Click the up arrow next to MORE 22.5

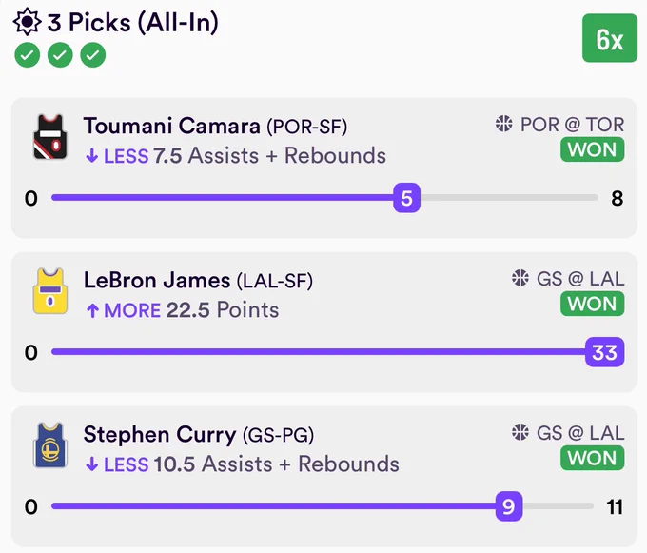(x=92, y=310)
